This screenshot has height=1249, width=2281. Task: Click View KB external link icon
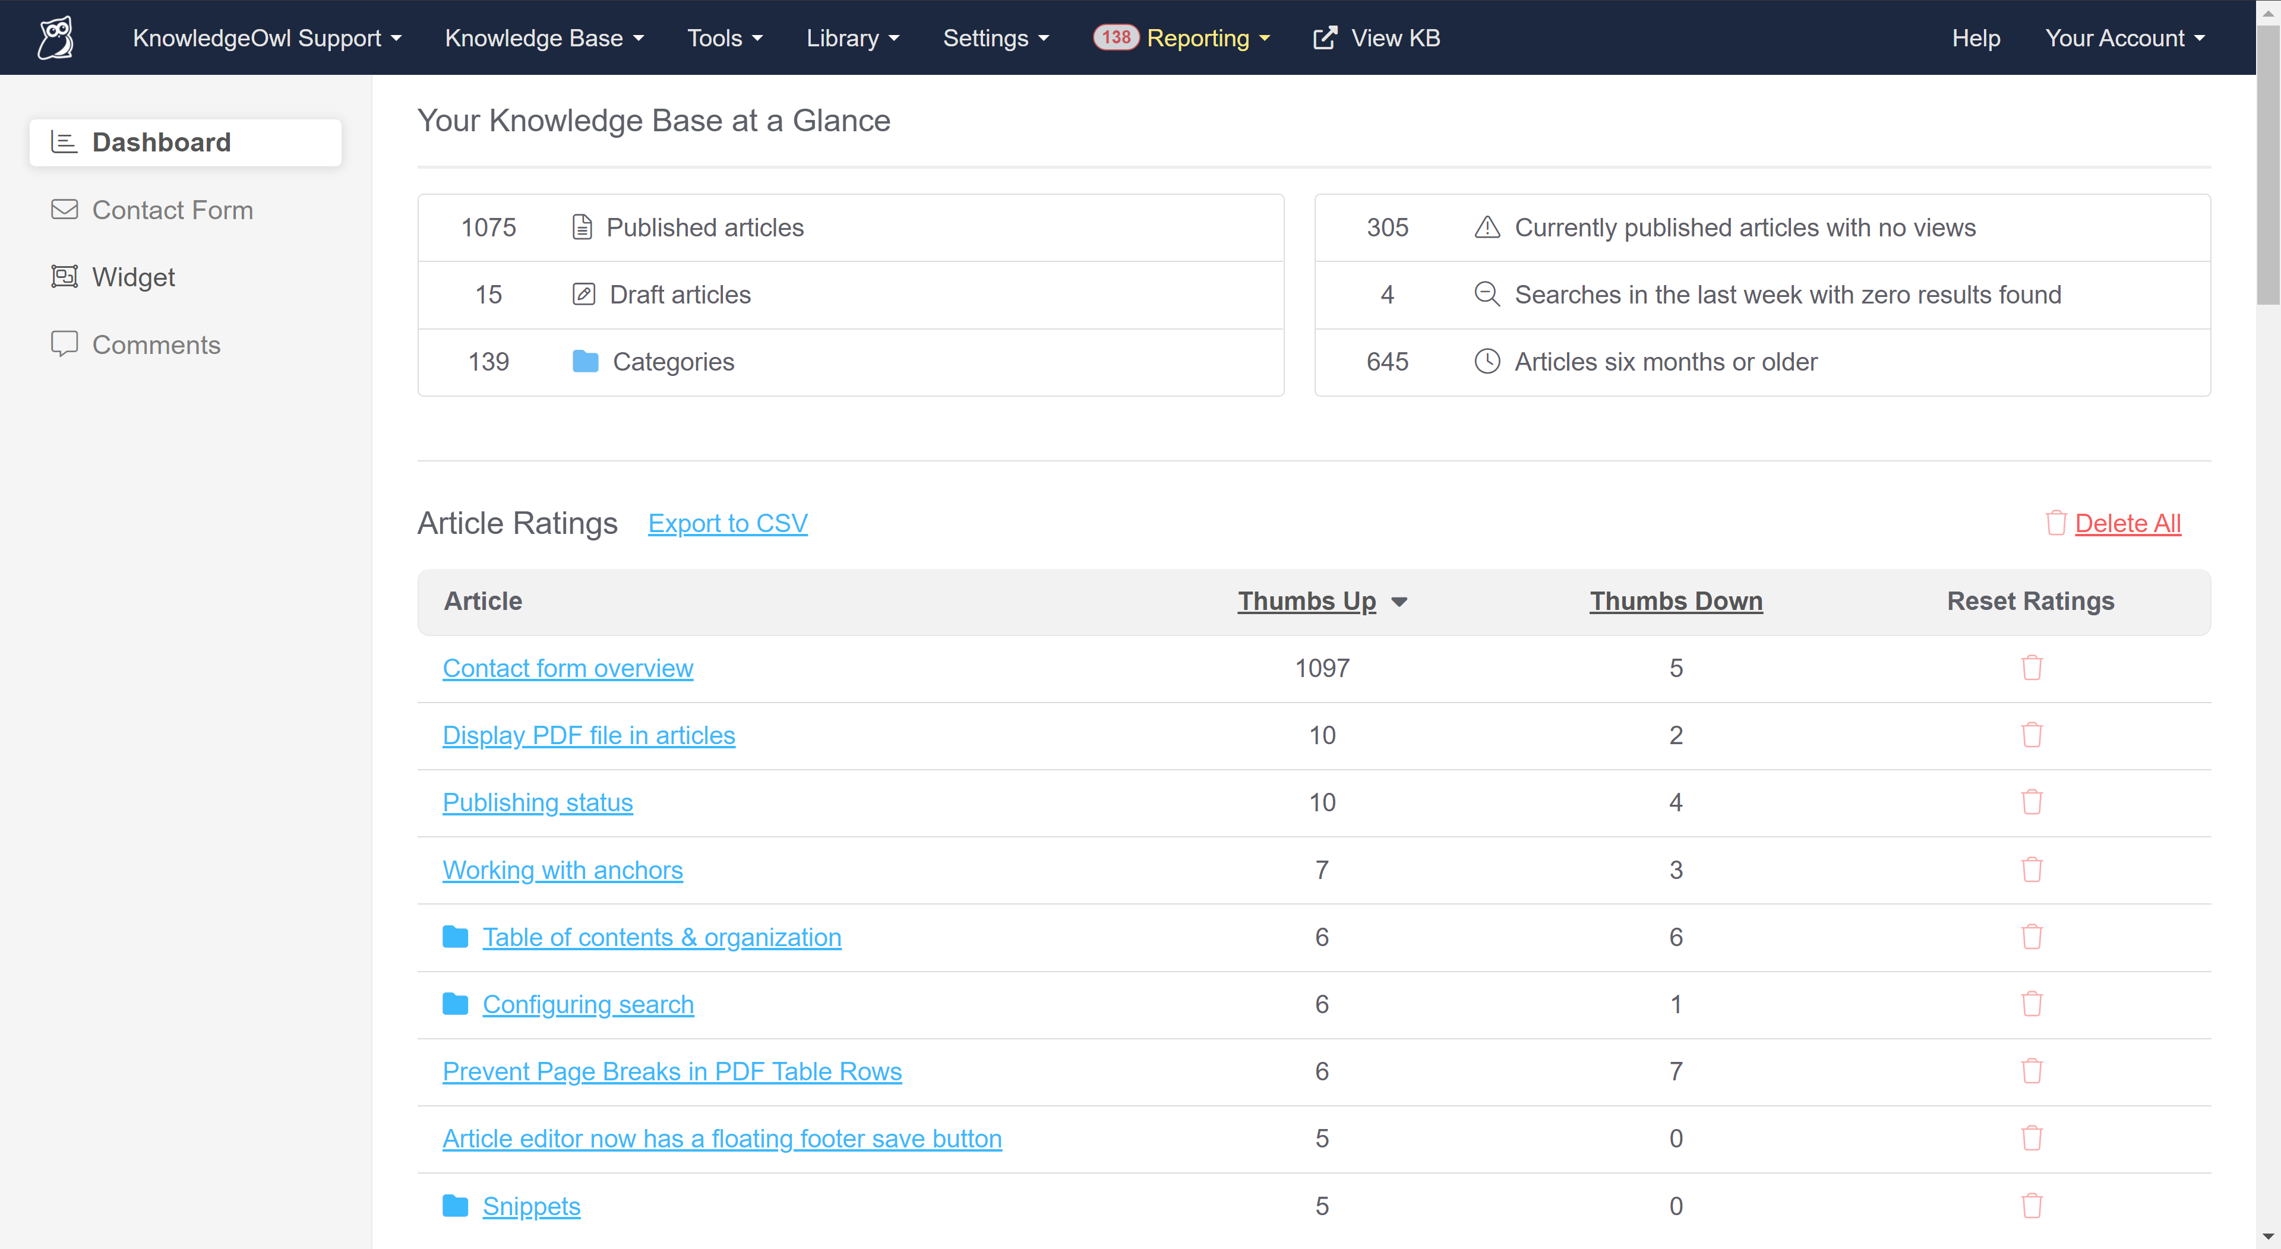point(1325,38)
